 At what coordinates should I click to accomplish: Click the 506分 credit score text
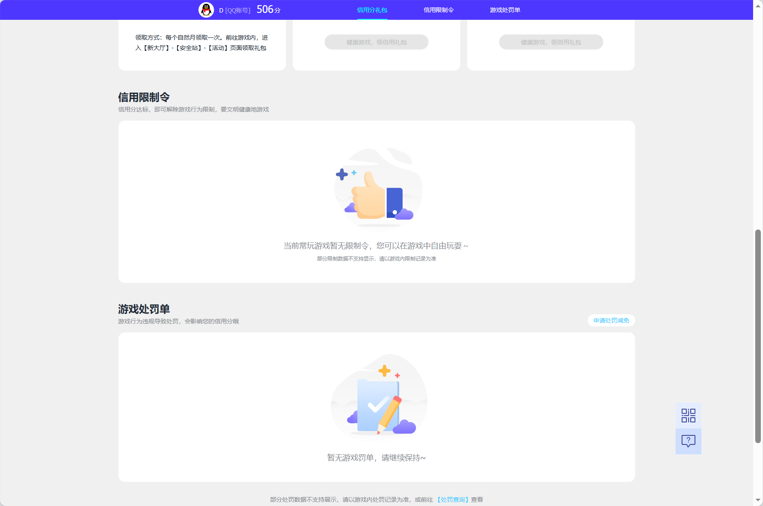click(x=269, y=9)
